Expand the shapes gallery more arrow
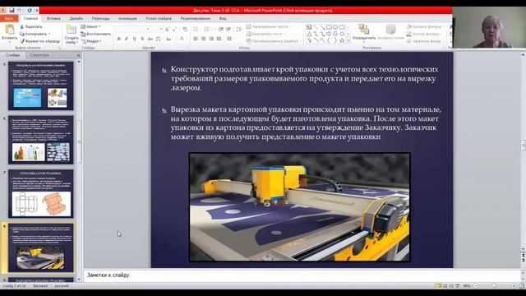 [x=348, y=40]
